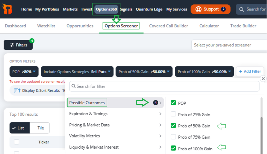This screenshot has width=267, height=154.
Task: Click the orange brand logo
Action: pos(7,9)
